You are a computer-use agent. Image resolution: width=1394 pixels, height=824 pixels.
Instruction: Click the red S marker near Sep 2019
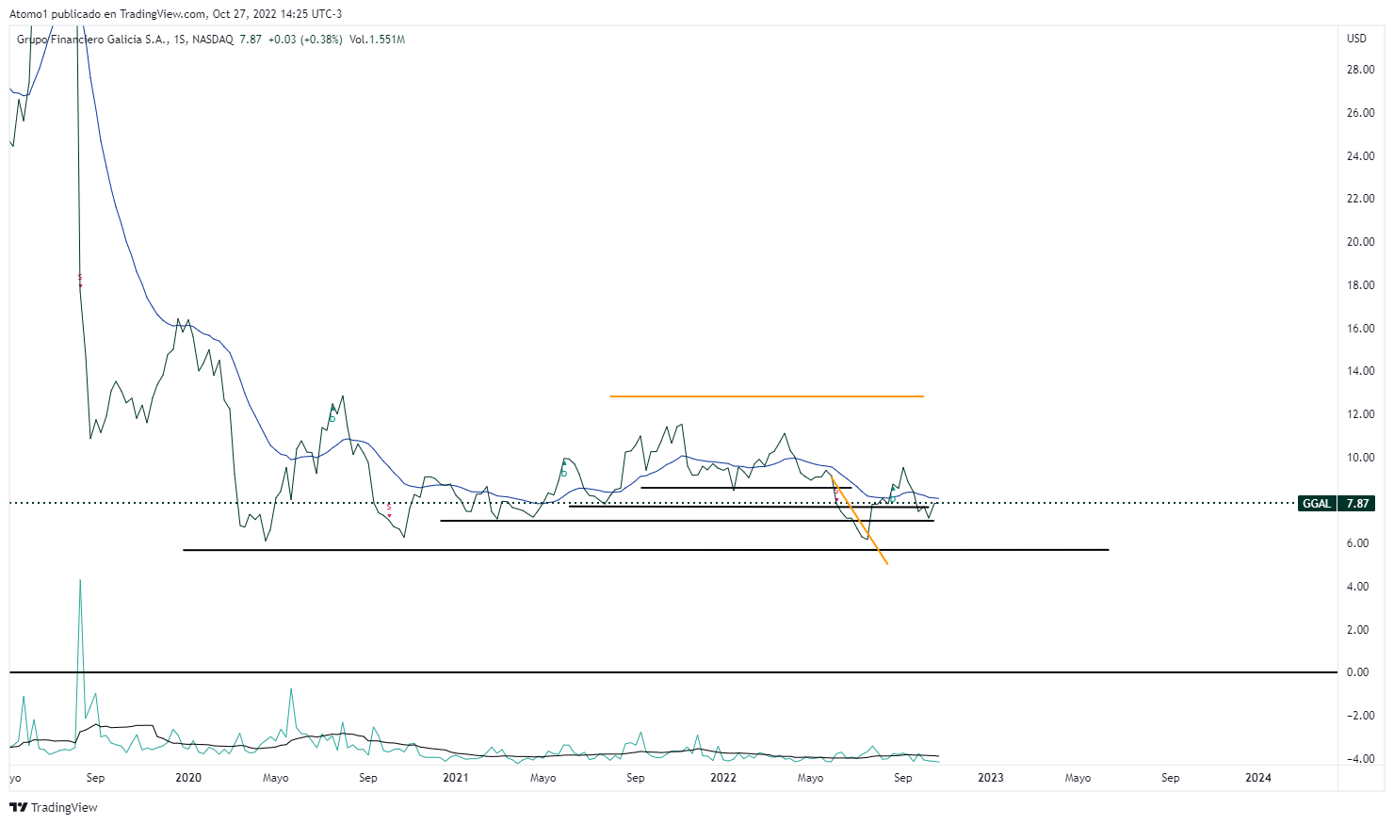(80, 280)
